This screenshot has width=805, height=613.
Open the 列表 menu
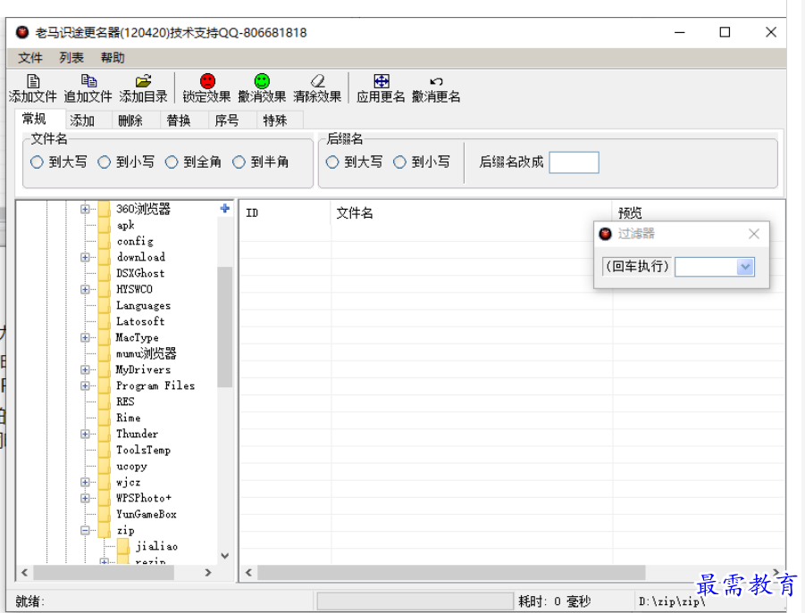tap(71, 58)
